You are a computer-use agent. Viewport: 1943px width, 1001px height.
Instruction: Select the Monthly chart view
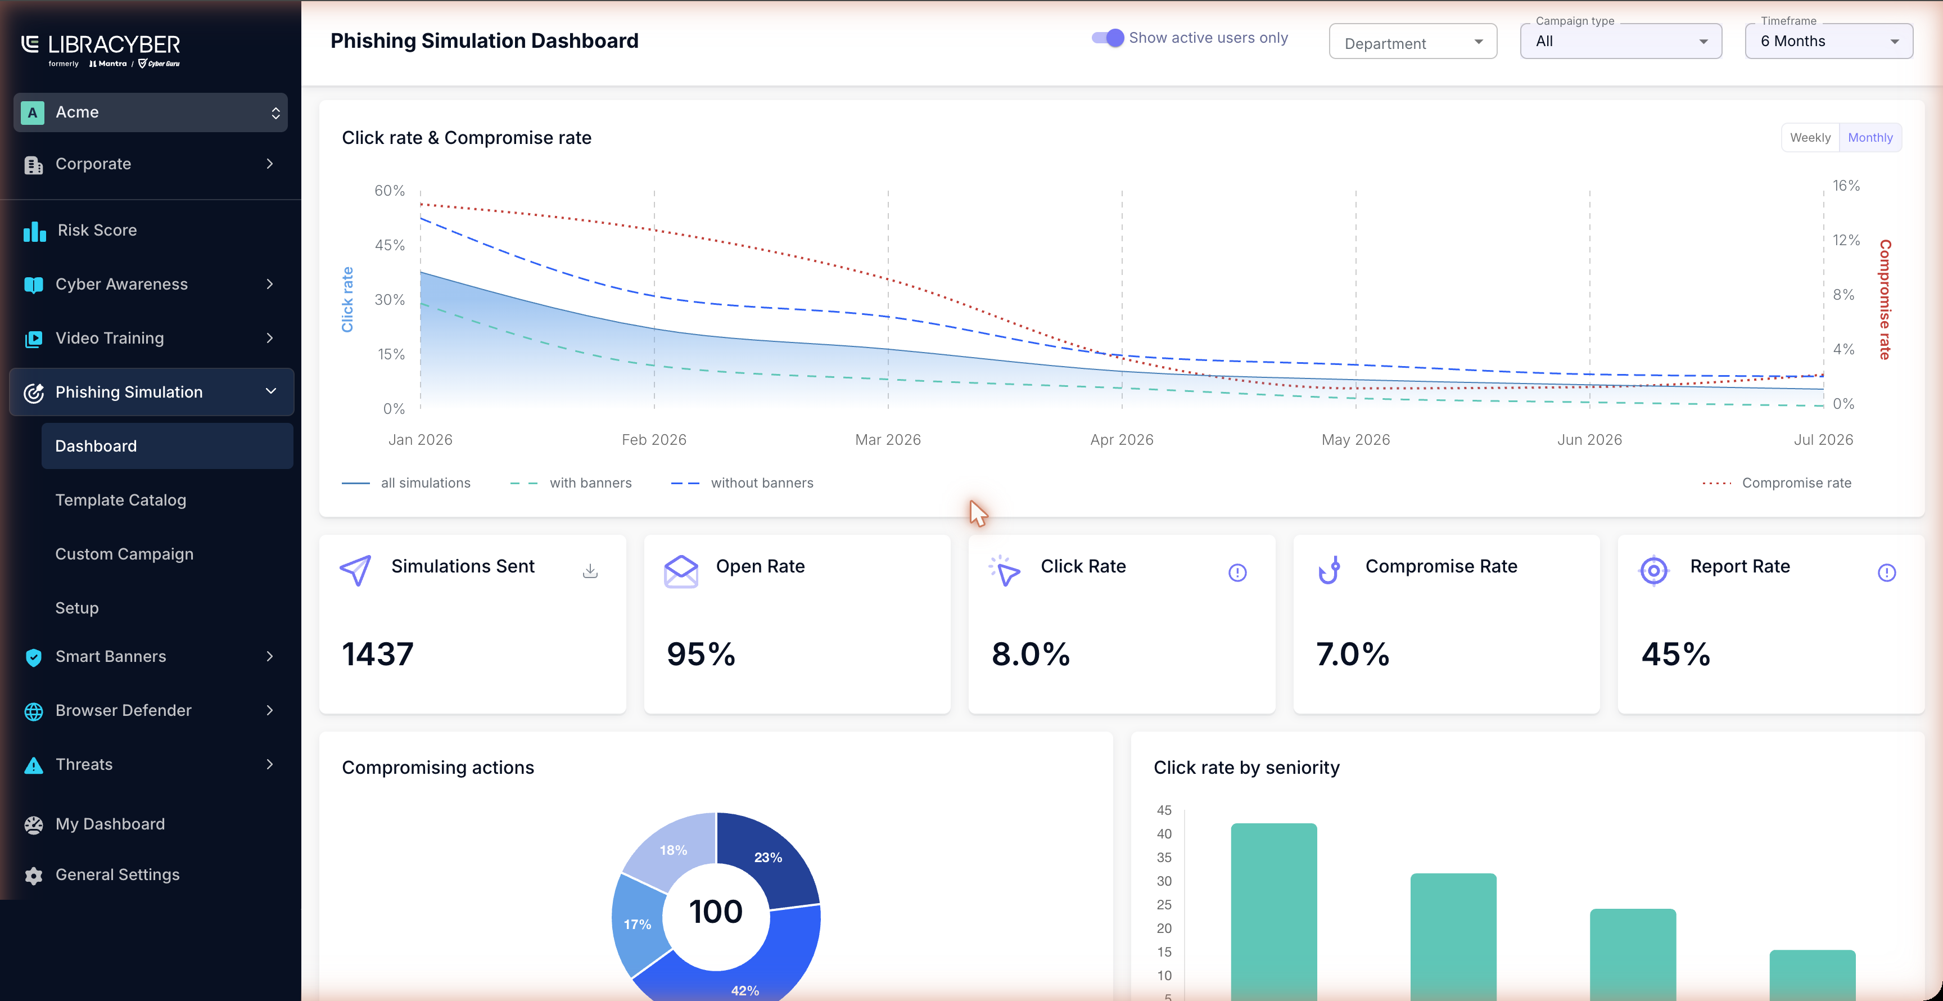coord(1870,137)
